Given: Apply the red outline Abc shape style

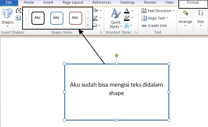Looking at the screenshot, I should (76, 18).
